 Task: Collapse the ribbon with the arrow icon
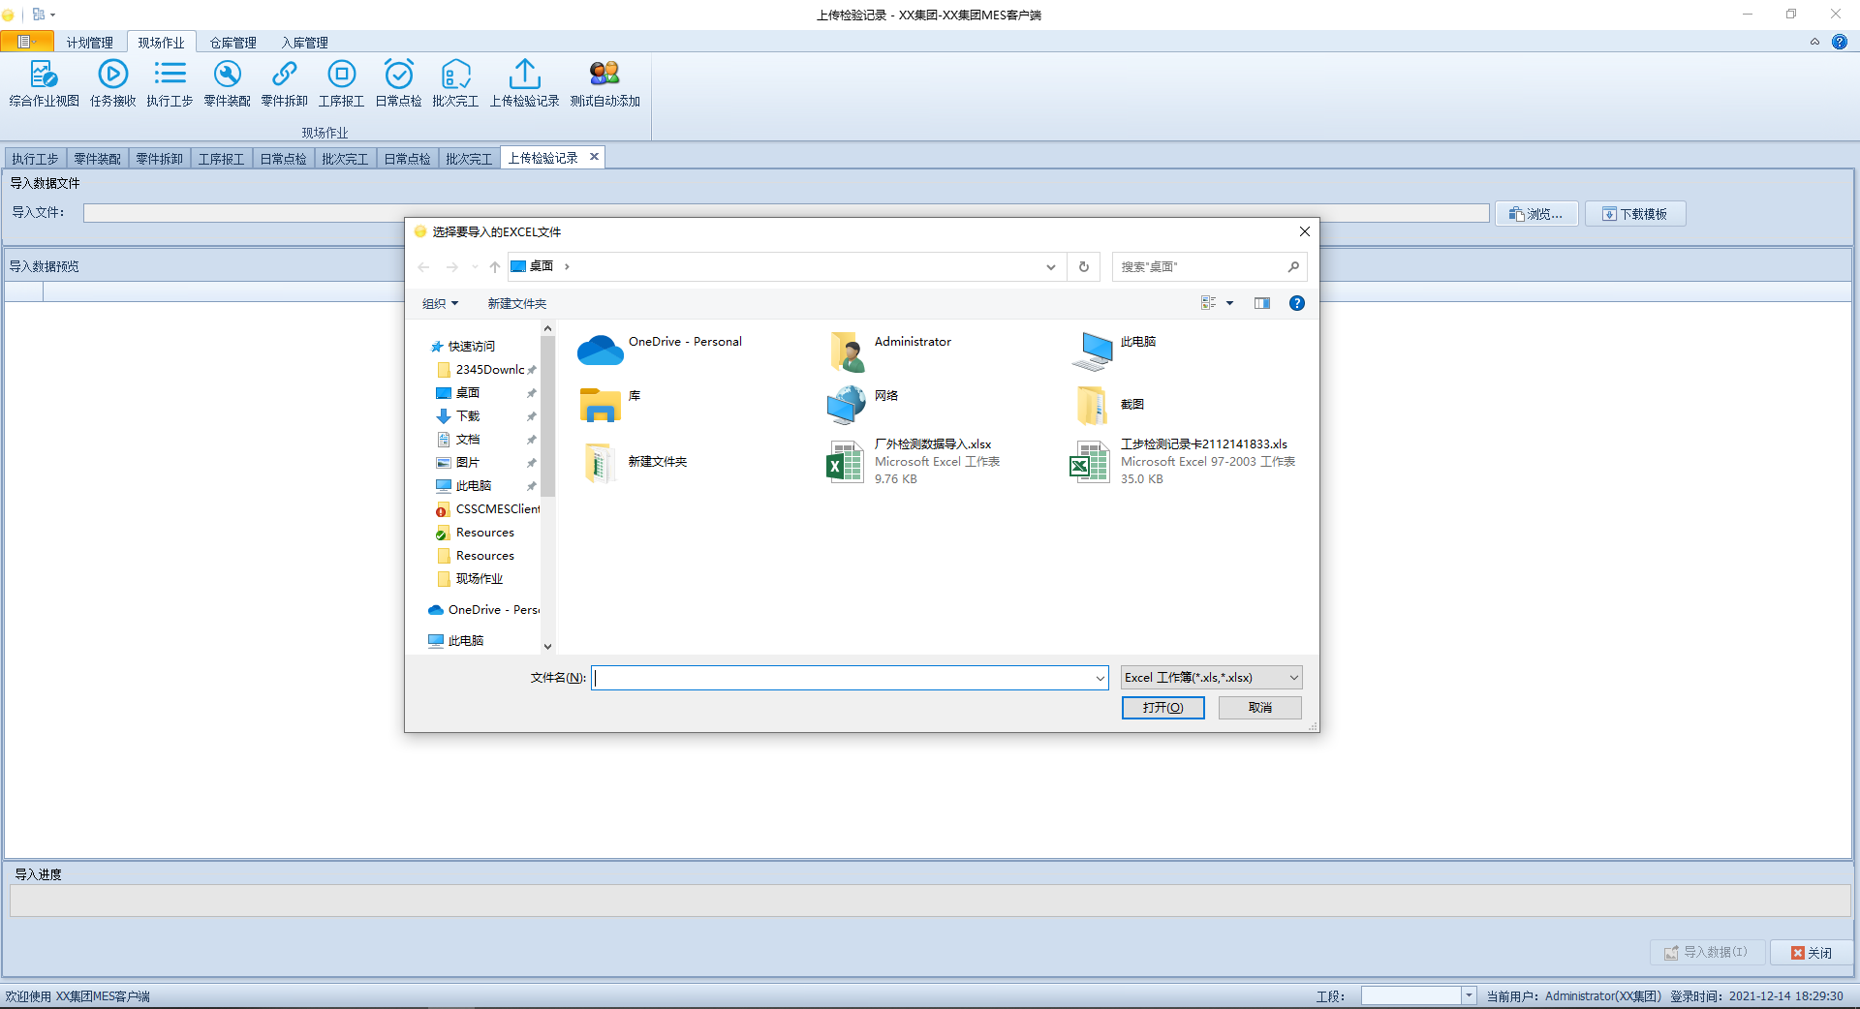1814,42
